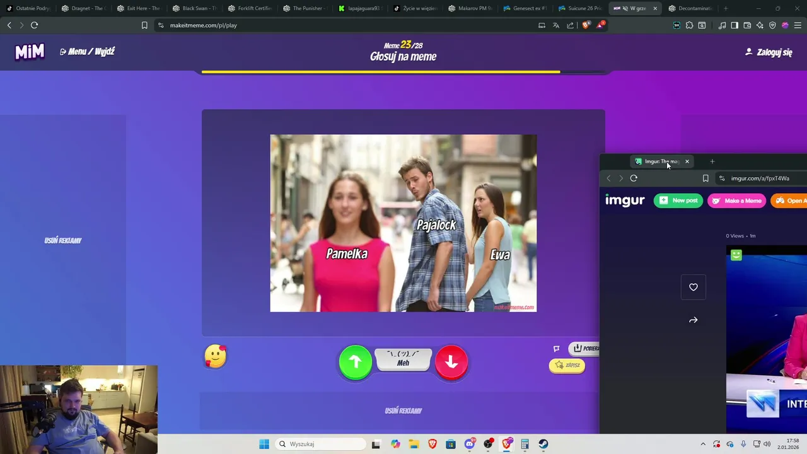The height and width of the screenshot is (454, 807).
Task: Reload the makeitmeme page
Action: (x=34, y=25)
